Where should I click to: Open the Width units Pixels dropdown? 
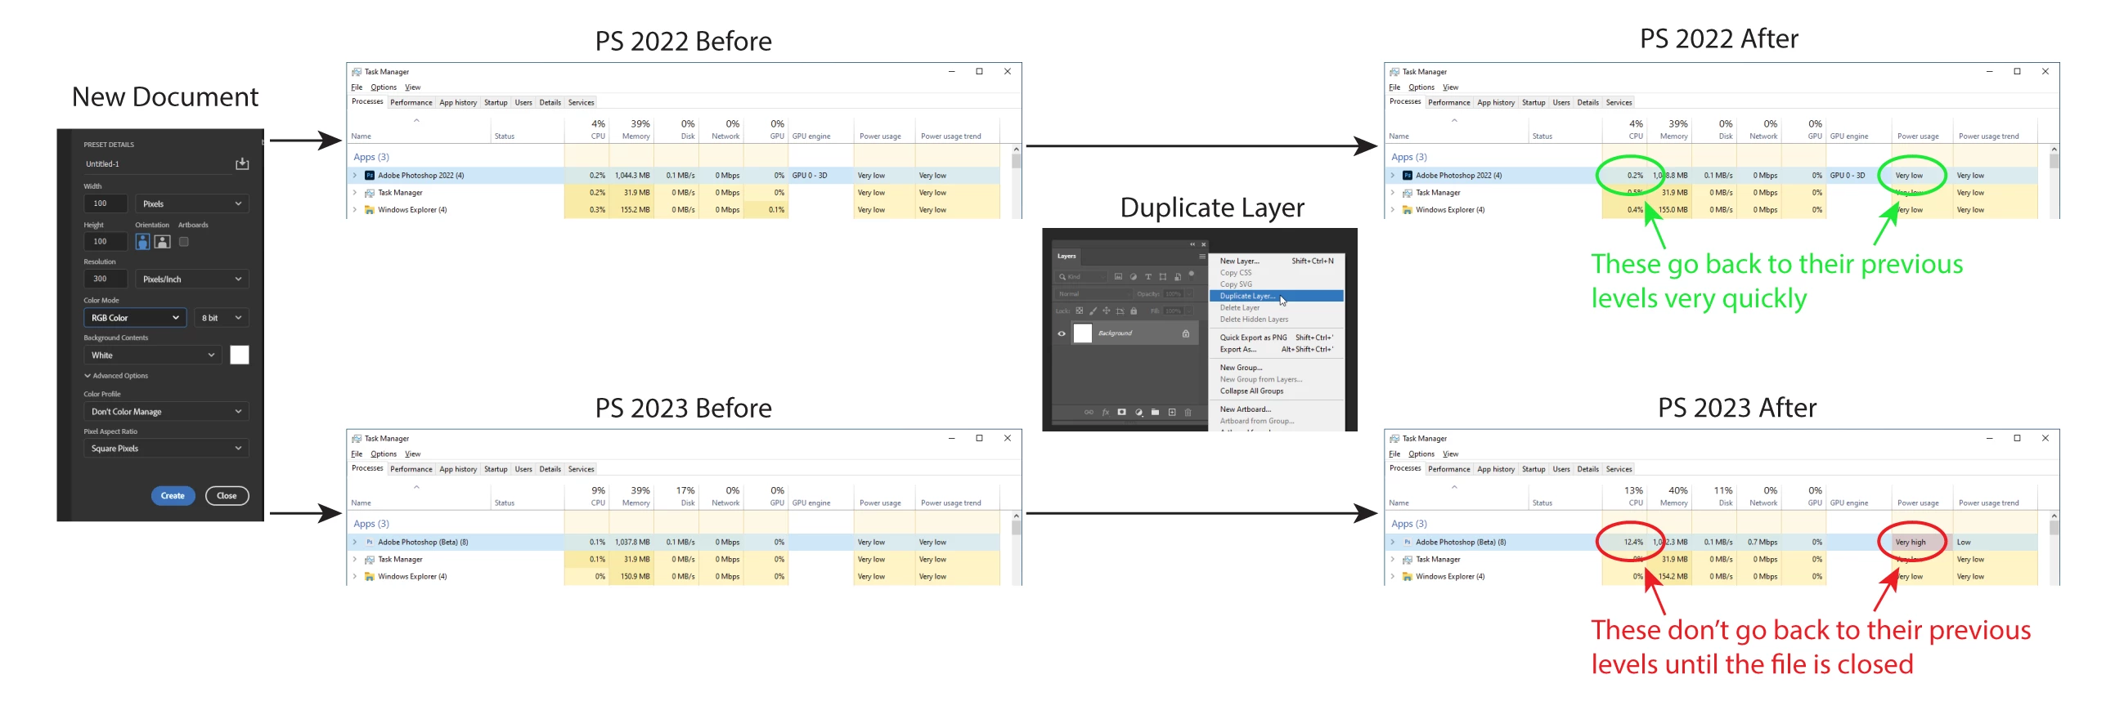[x=192, y=203]
